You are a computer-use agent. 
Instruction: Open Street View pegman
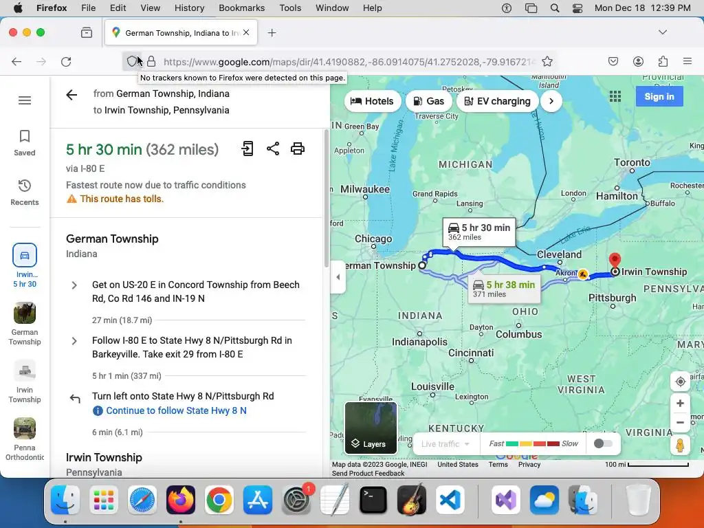(680, 445)
